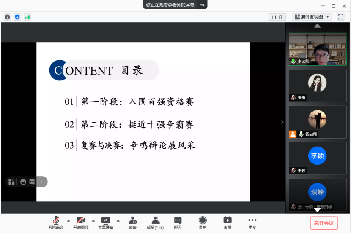Collapse the floating toolbar left arrow
Screen dimensions: 351x233
[x=41, y=182]
